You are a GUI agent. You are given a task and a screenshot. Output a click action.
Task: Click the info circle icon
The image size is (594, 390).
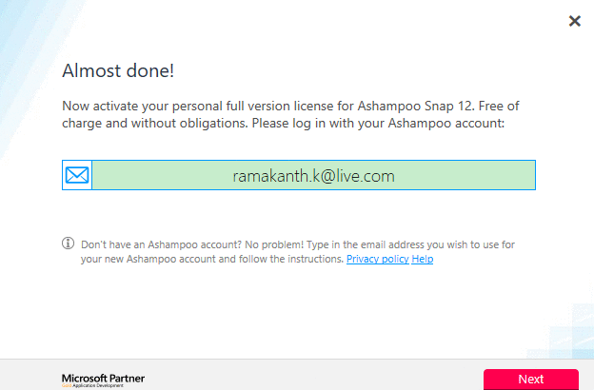coord(68,244)
